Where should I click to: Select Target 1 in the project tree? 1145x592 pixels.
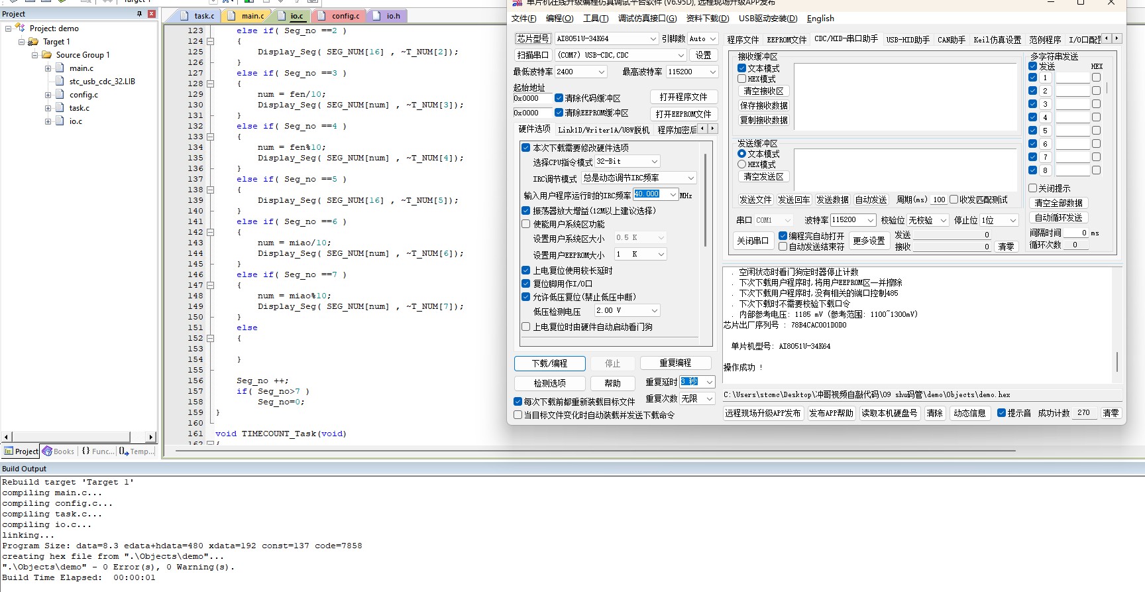click(56, 42)
